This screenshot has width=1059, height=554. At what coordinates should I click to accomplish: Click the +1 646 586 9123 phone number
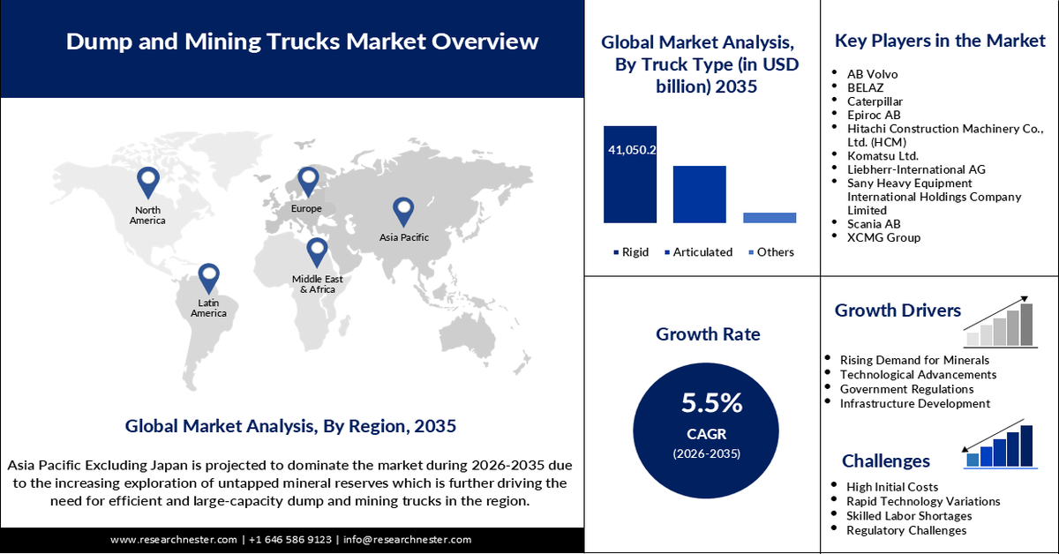290,539
